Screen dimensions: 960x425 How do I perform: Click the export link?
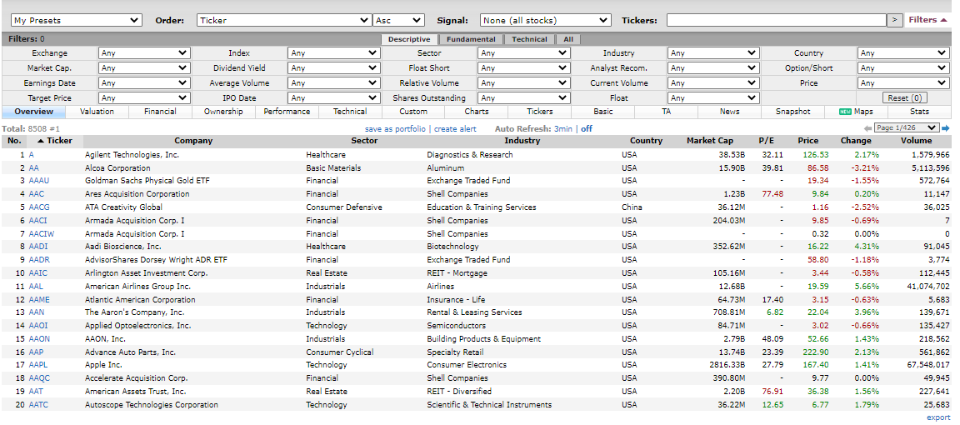coord(938,417)
